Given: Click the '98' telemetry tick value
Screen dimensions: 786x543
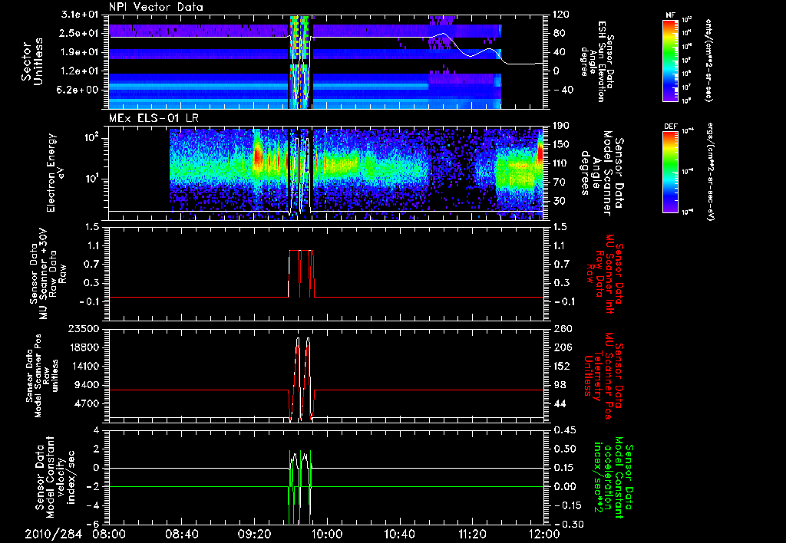Looking at the screenshot, I should pos(558,385).
